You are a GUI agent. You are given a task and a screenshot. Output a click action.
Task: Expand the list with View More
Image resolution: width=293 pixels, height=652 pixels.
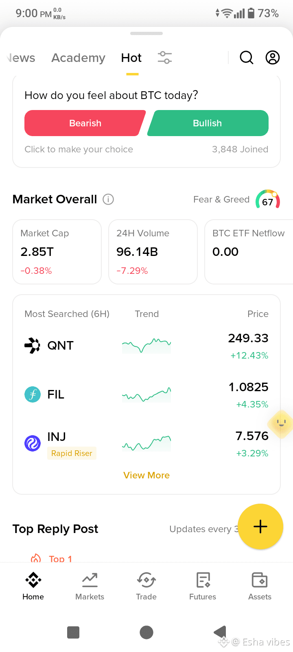pyautogui.click(x=146, y=475)
